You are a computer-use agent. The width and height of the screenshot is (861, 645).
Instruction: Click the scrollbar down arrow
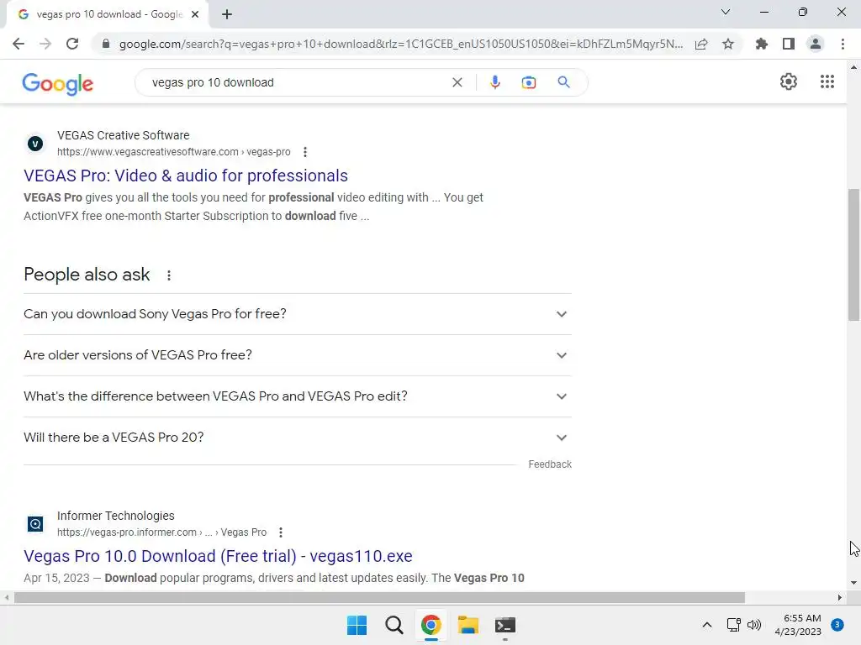[x=853, y=583]
